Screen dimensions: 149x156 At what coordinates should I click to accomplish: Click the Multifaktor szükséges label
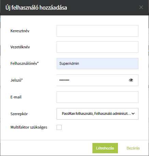[x=29, y=127]
